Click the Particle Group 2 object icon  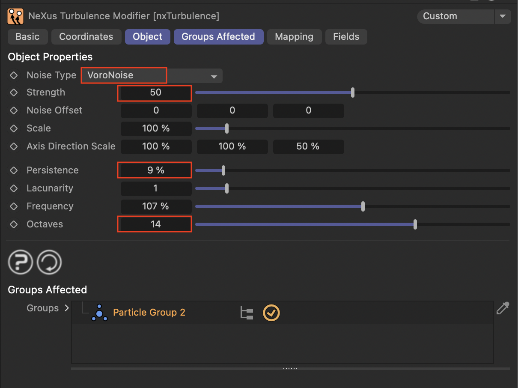pos(99,313)
